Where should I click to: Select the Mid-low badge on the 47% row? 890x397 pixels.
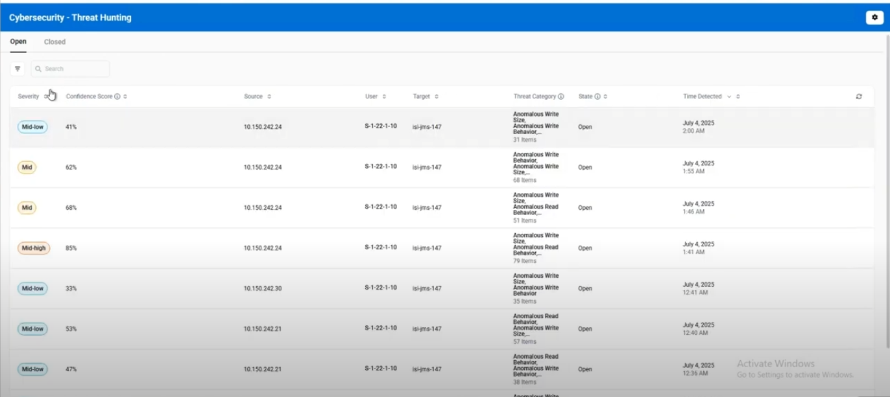click(32, 369)
